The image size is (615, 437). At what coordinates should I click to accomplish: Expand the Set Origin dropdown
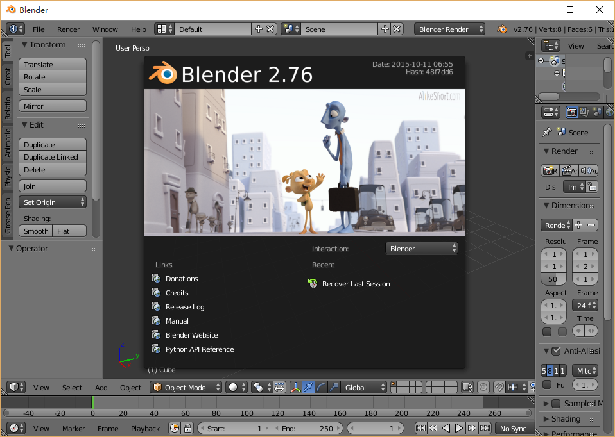coord(53,202)
